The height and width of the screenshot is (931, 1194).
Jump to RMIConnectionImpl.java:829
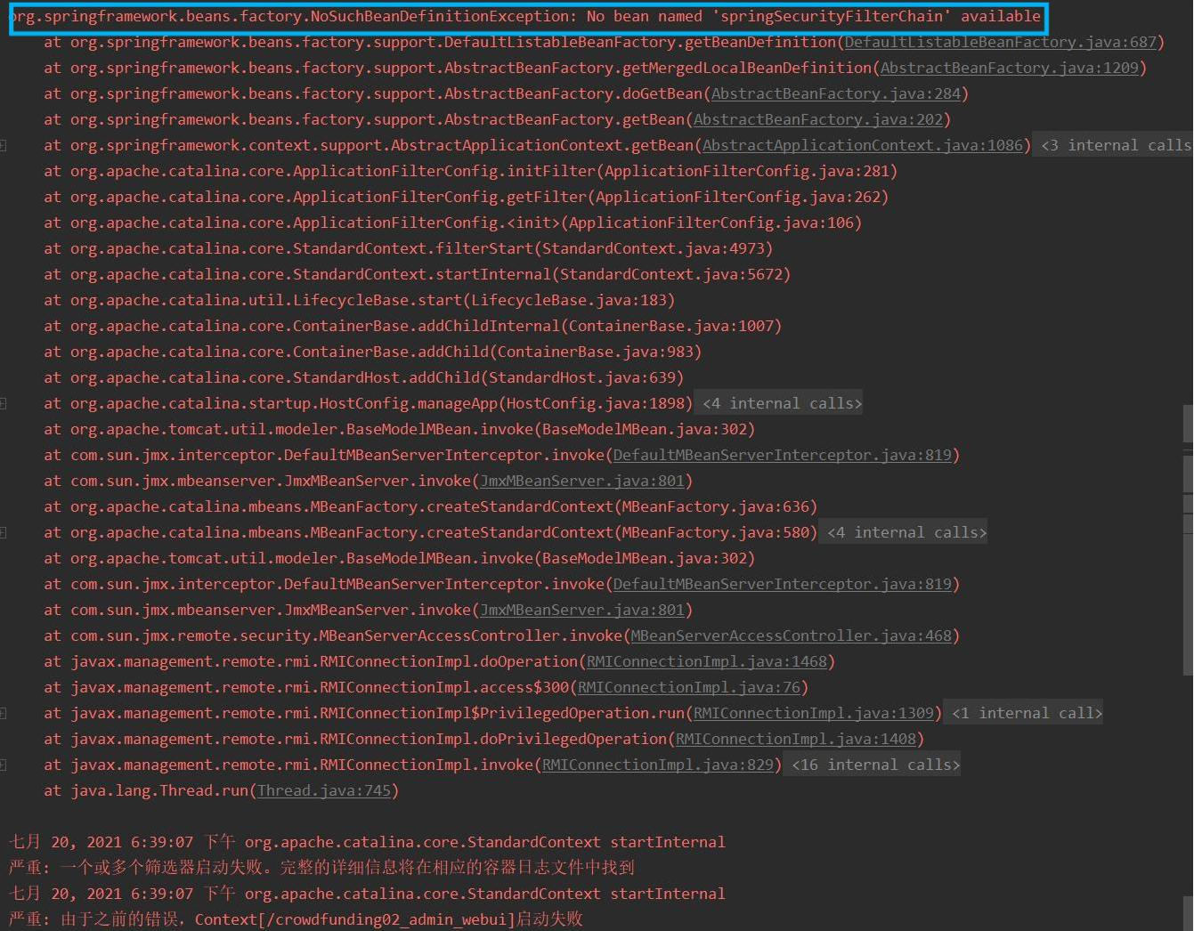[x=657, y=765]
